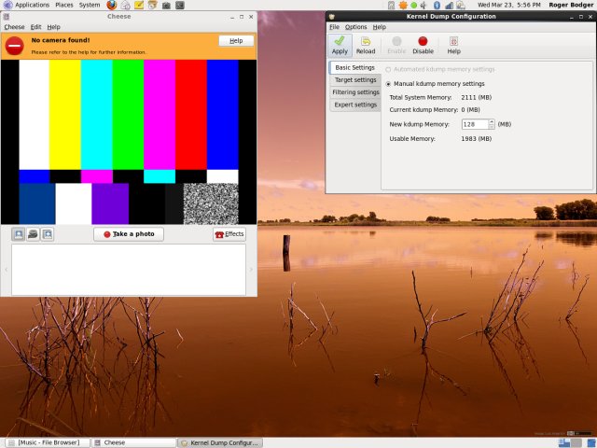This screenshot has height=448, width=597.
Task: Open the Edit menu in Cheese
Action: 35,27
